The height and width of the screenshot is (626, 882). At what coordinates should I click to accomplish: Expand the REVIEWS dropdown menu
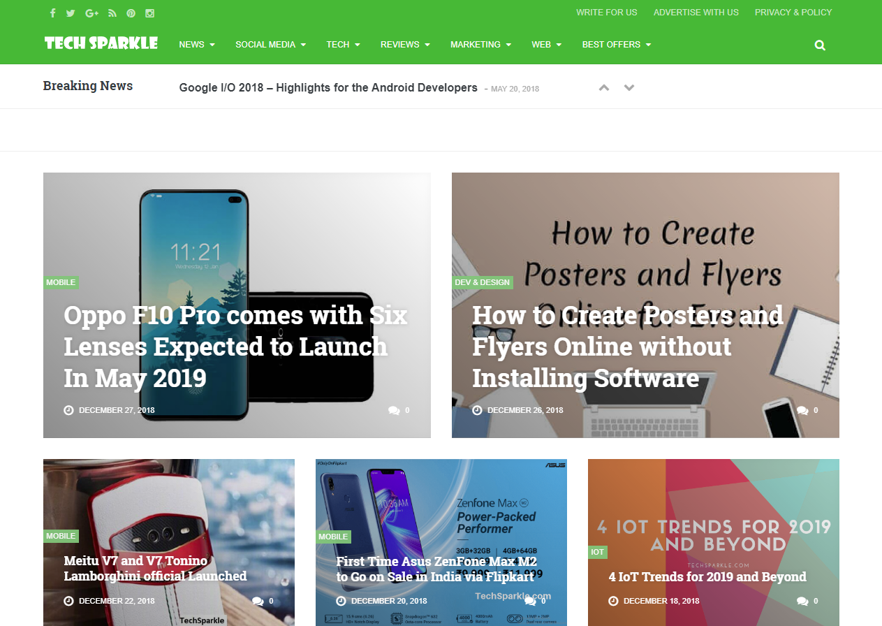(405, 44)
